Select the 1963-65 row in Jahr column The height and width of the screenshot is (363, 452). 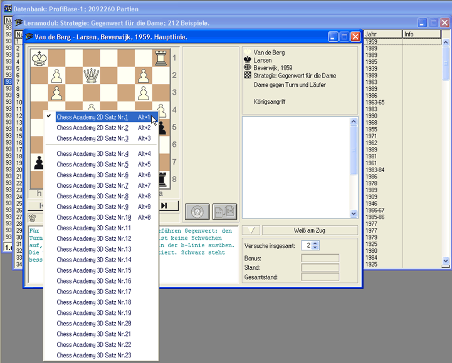click(375, 102)
